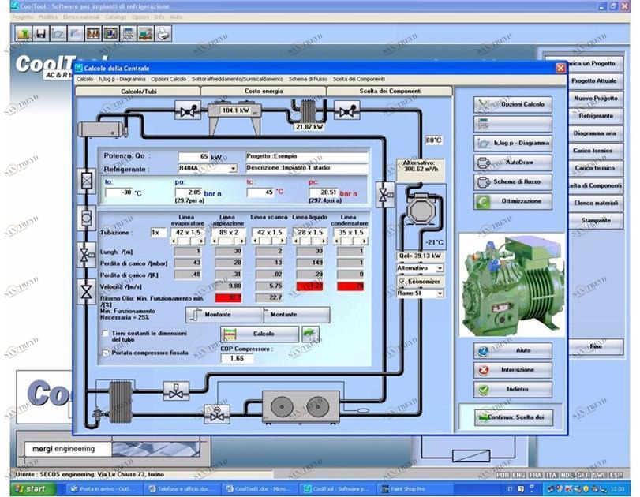Toggle Portata compressore fissata checkbox
The height and width of the screenshot is (497, 640).
107,353
